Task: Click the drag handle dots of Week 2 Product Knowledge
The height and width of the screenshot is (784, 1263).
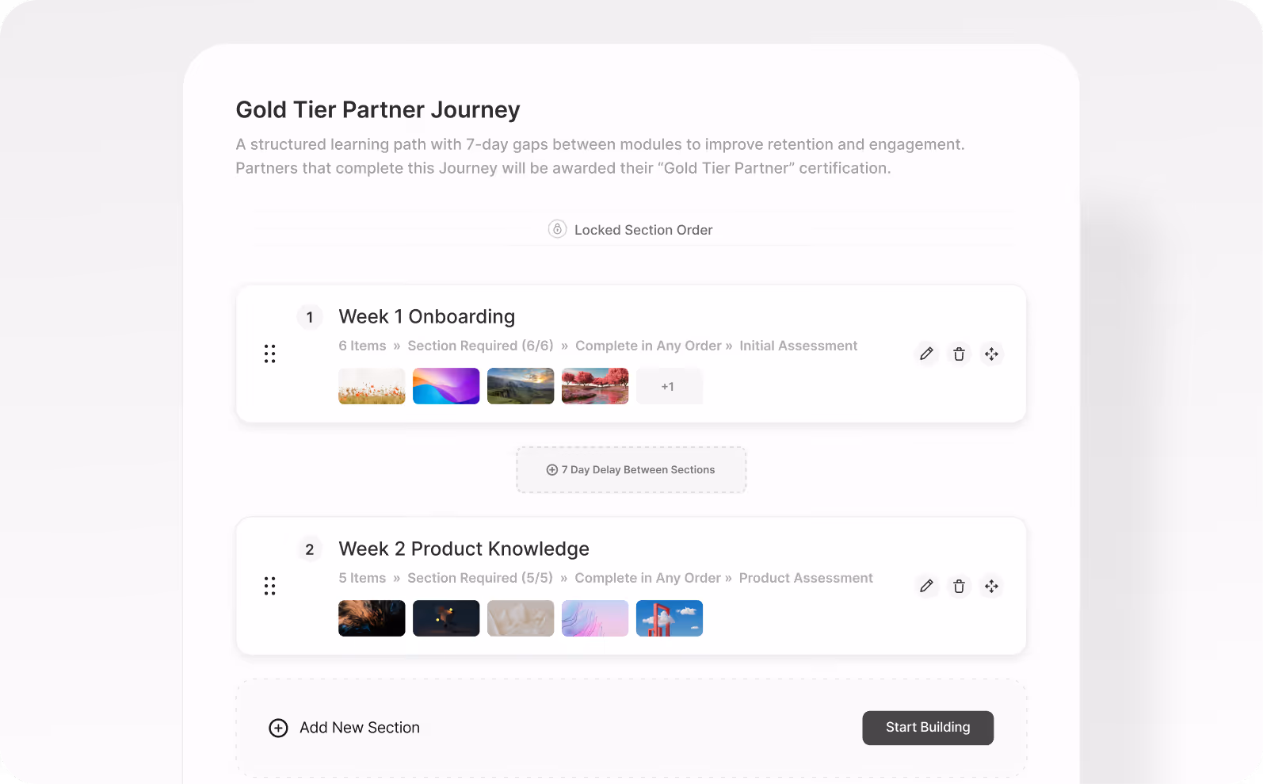Action: (x=269, y=586)
